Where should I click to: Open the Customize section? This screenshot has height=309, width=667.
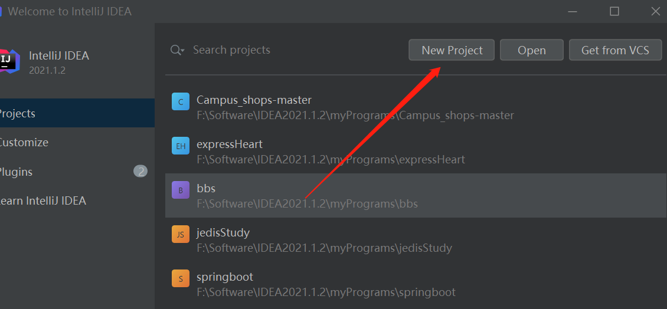pos(77,142)
